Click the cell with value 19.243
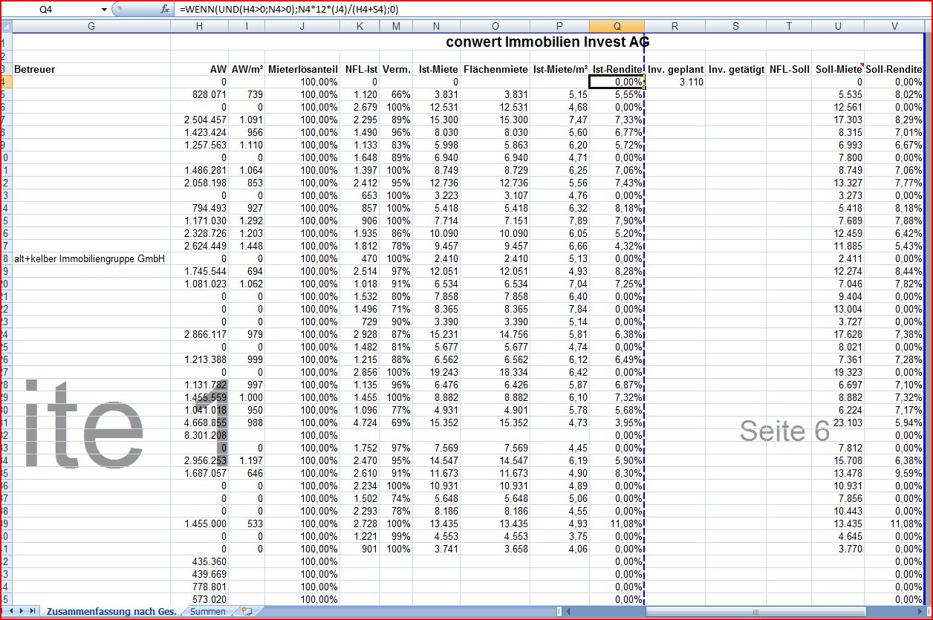933x620 pixels. pyautogui.click(x=436, y=372)
